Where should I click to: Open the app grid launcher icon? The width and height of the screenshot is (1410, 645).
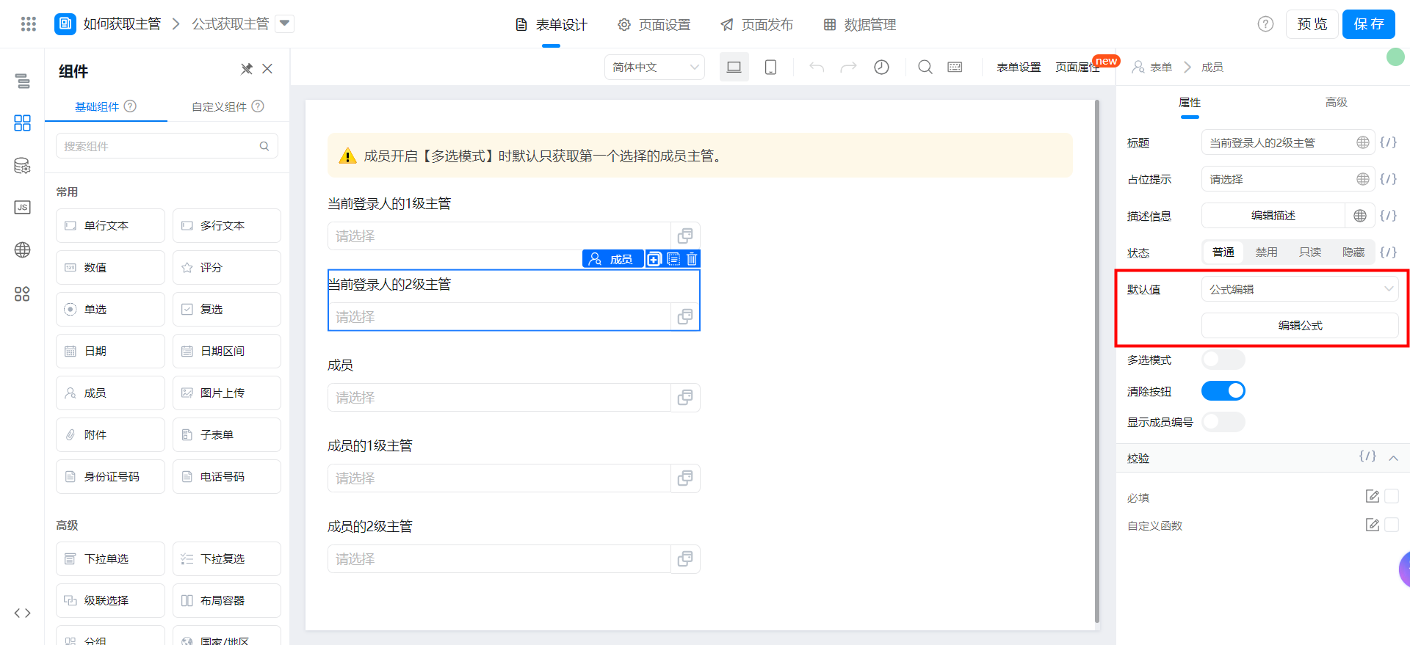29,24
